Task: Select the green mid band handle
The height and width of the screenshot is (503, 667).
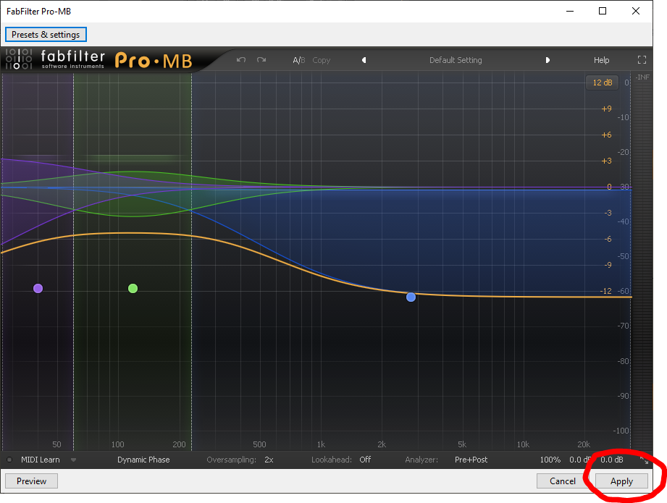Action: tap(133, 288)
